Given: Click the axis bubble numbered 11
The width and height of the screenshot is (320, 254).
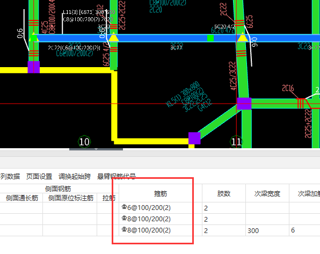Looking at the screenshot, I should [x=236, y=141].
